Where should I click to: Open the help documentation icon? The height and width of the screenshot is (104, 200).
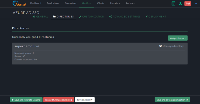click(173, 3)
